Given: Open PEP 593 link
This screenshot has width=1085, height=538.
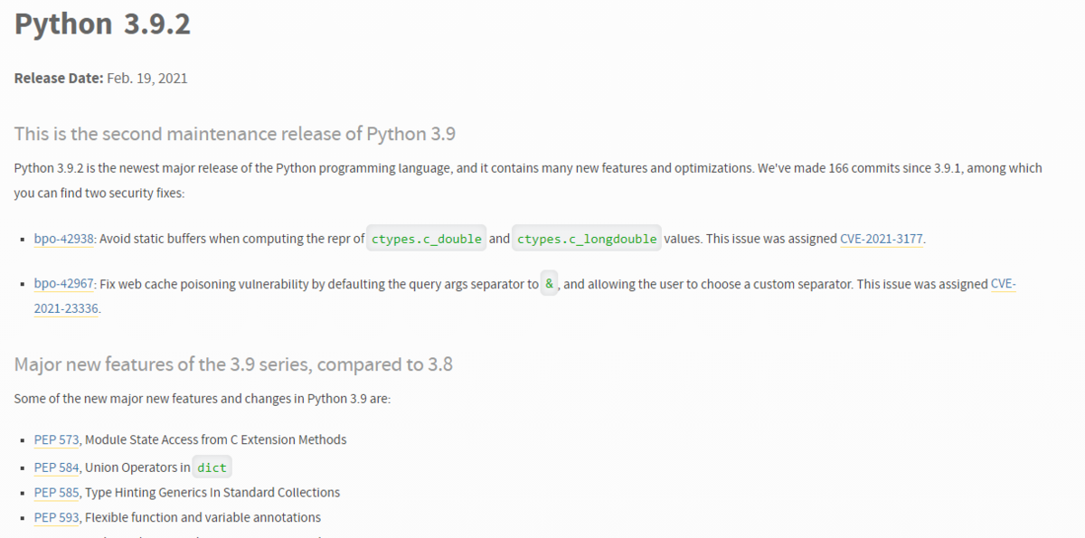Looking at the screenshot, I should point(57,518).
